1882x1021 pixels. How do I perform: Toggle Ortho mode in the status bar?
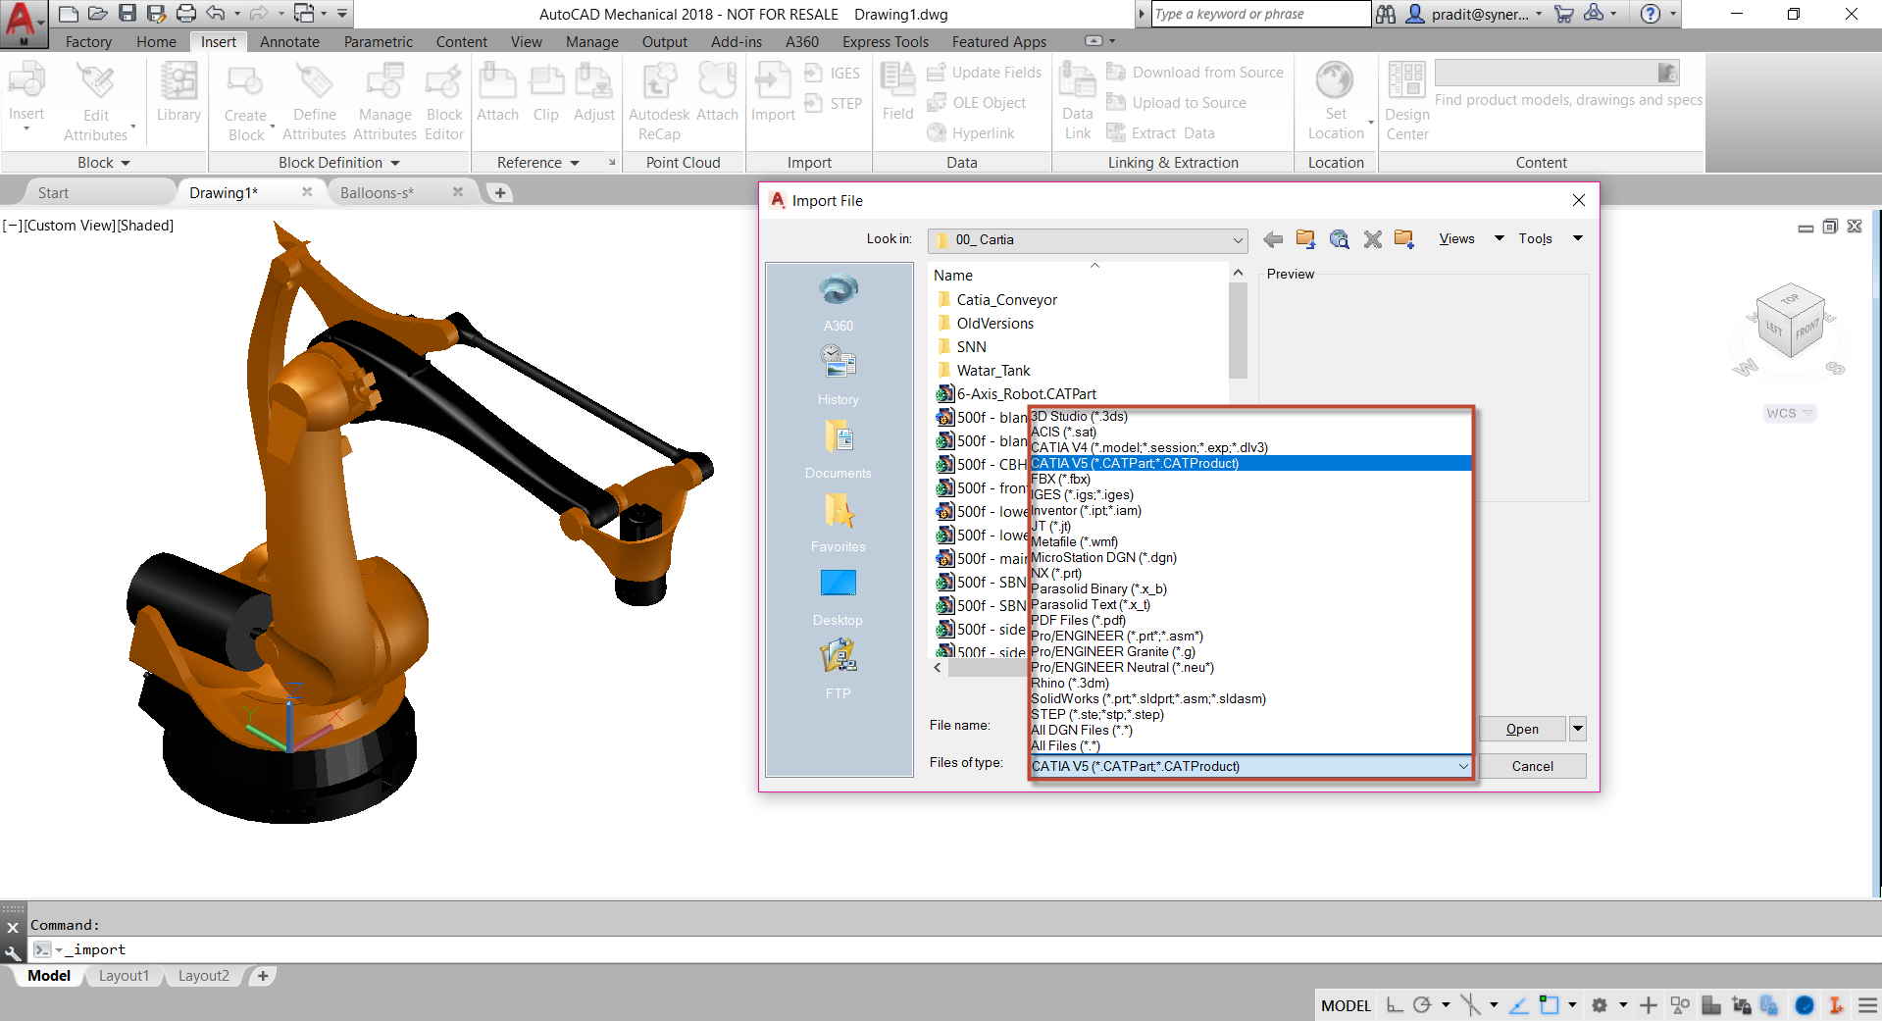(1396, 1005)
